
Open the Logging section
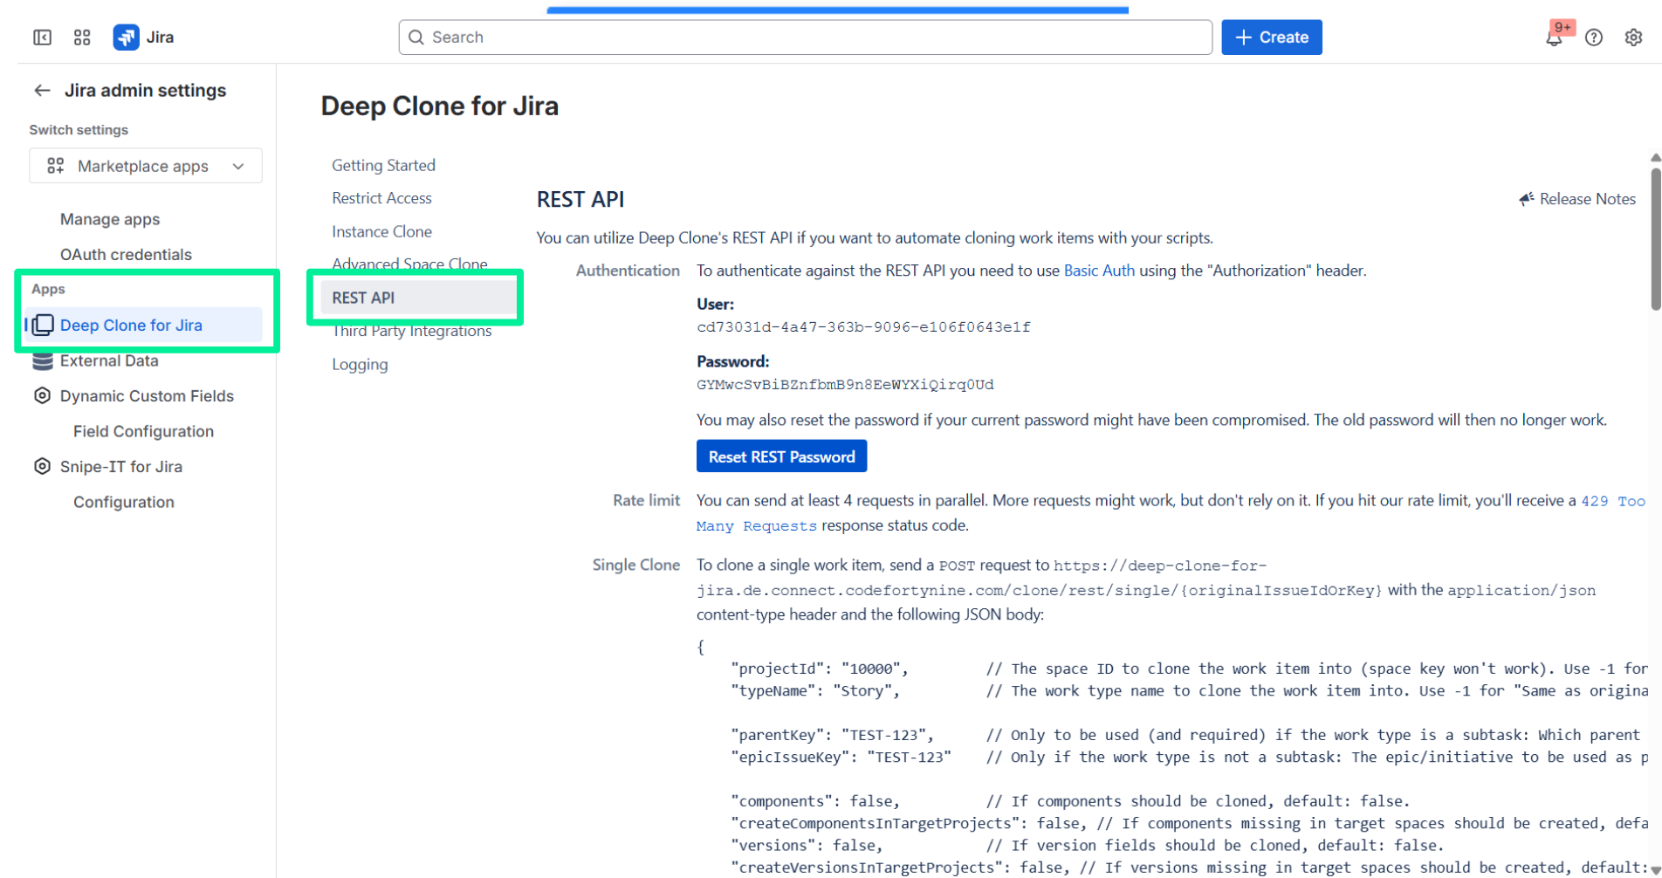coord(360,365)
